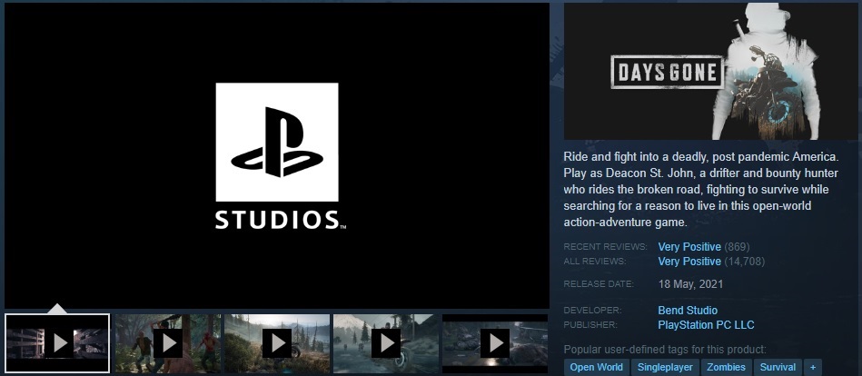Click the recent review count (869)

[x=738, y=247]
